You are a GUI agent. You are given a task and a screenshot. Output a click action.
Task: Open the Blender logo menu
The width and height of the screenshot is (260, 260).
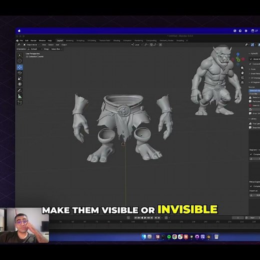click(17, 40)
